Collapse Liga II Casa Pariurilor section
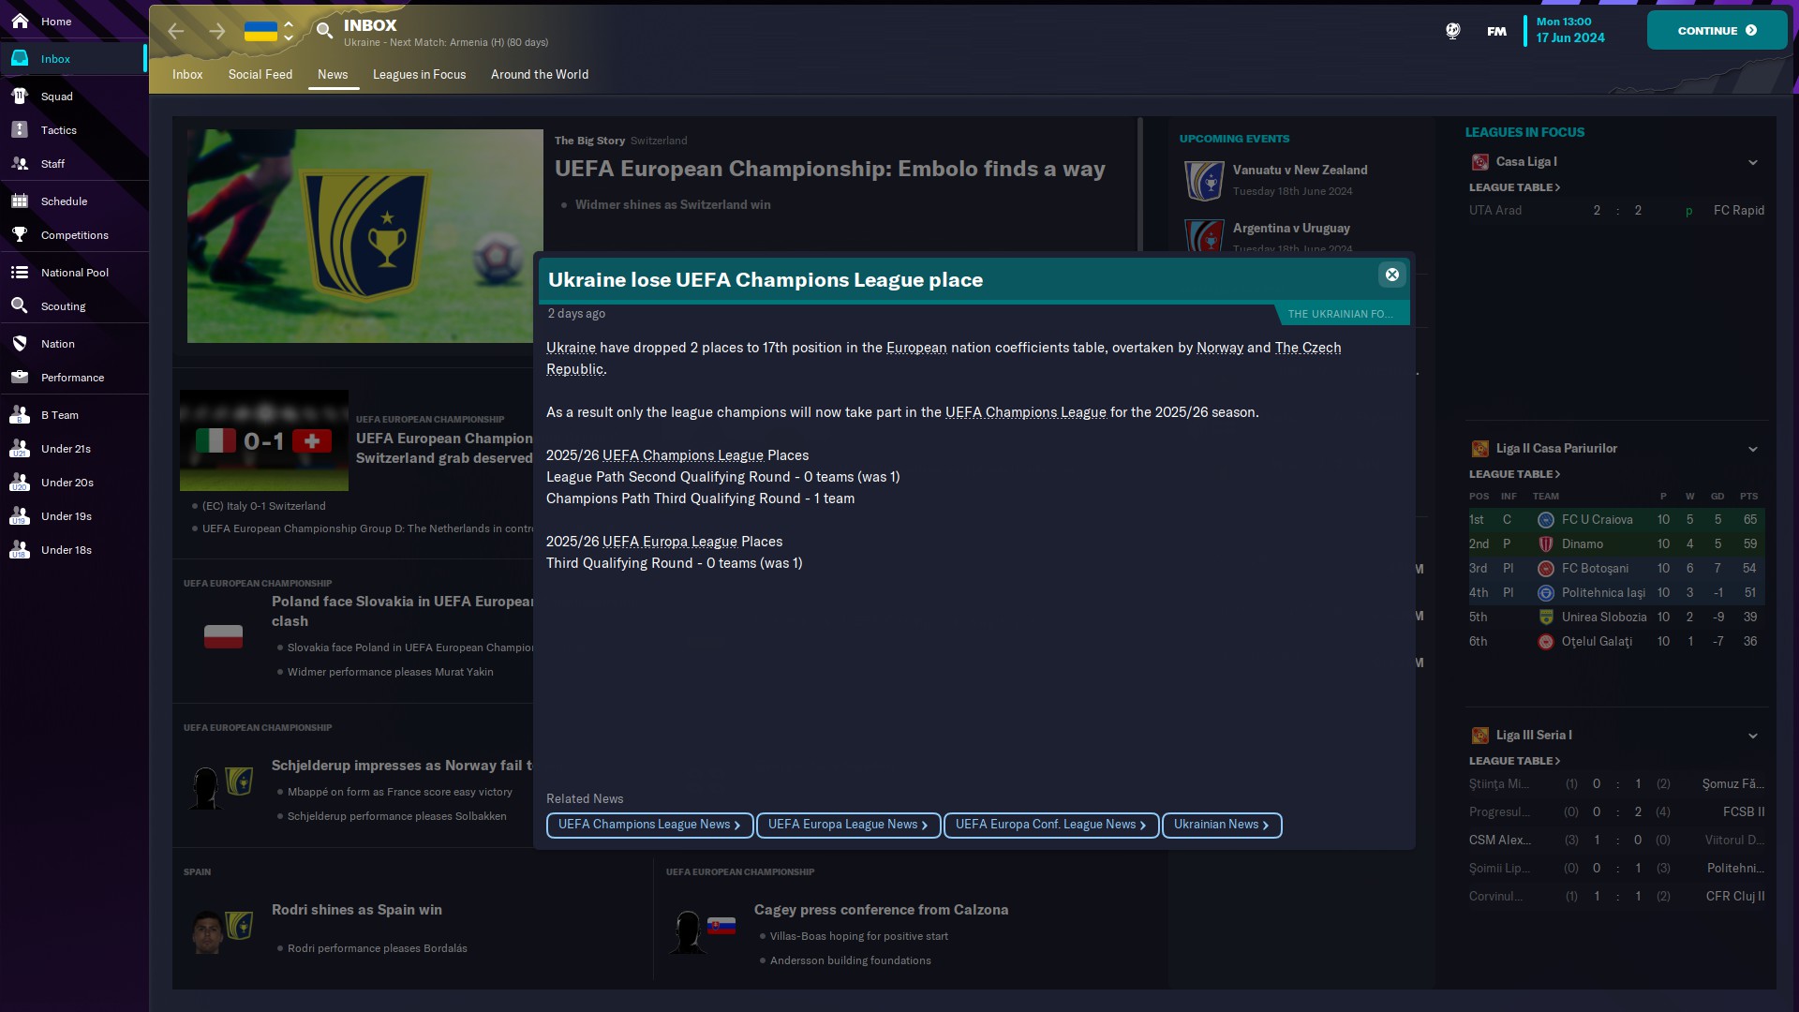Viewport: 1799px width, 1012px height. click(1752, 449)
